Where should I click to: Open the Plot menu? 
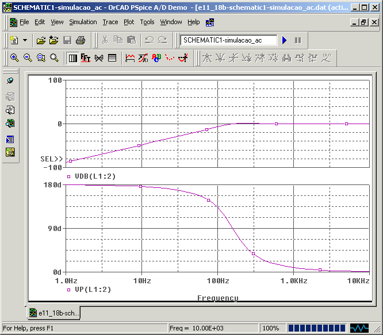click(129, 22)
